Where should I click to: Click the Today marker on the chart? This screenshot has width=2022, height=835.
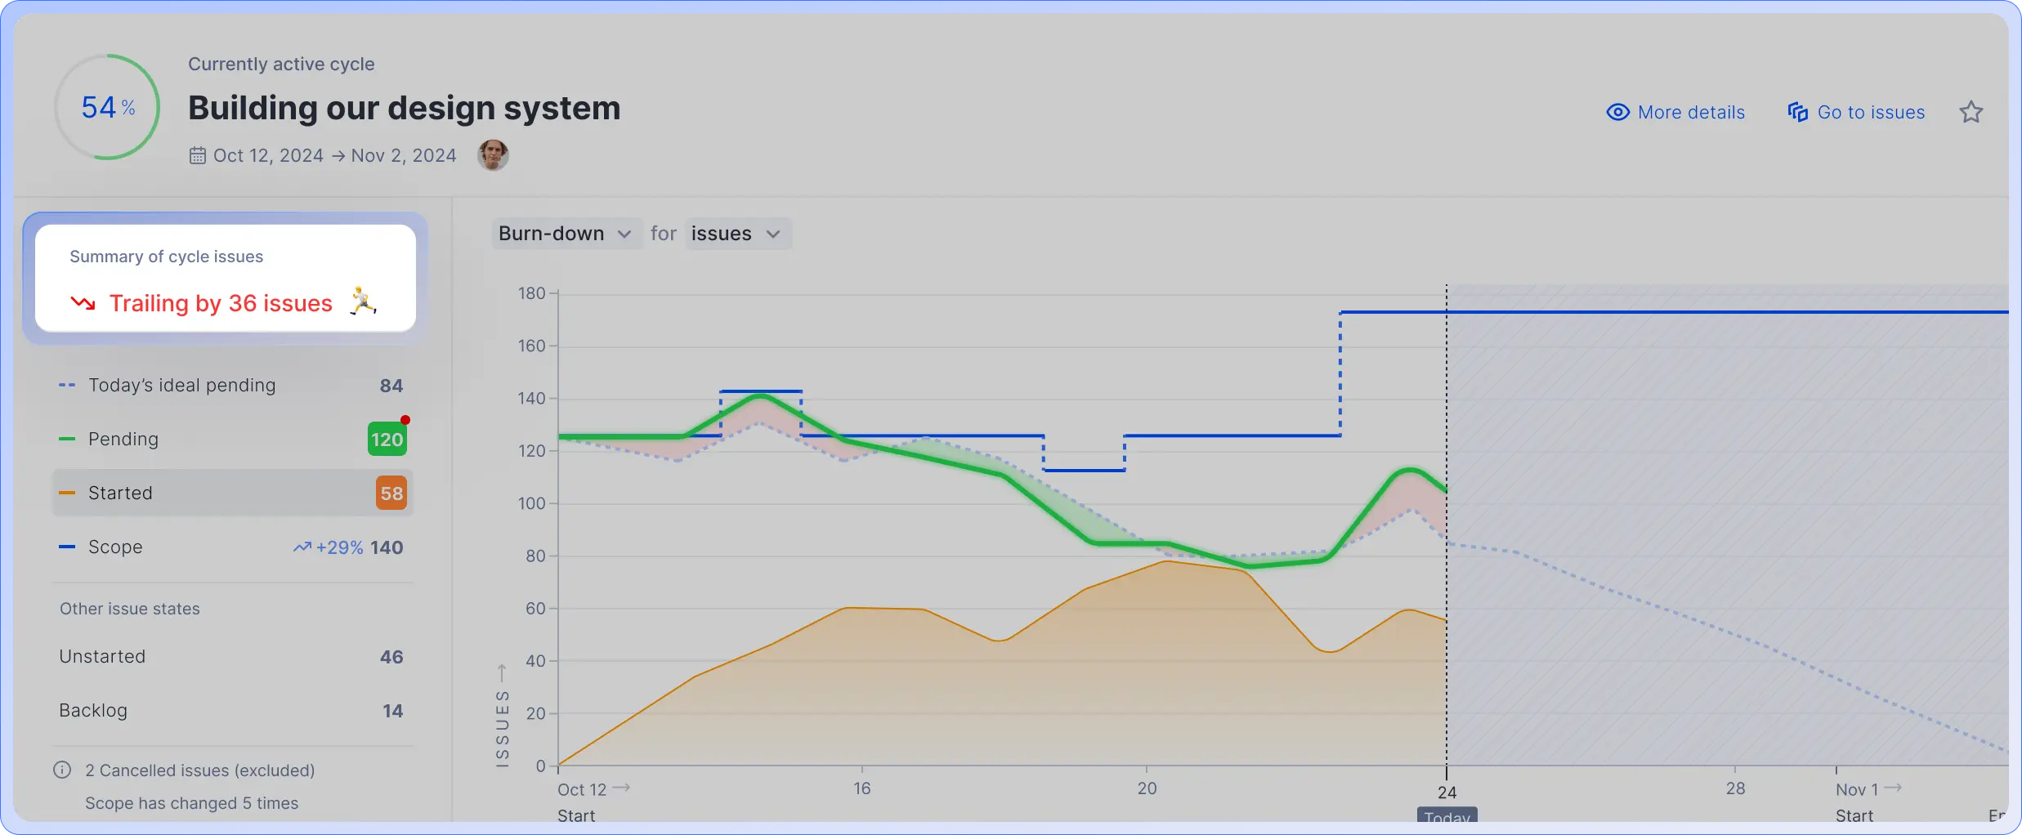pyautogui.click(x=1446, y=816)
